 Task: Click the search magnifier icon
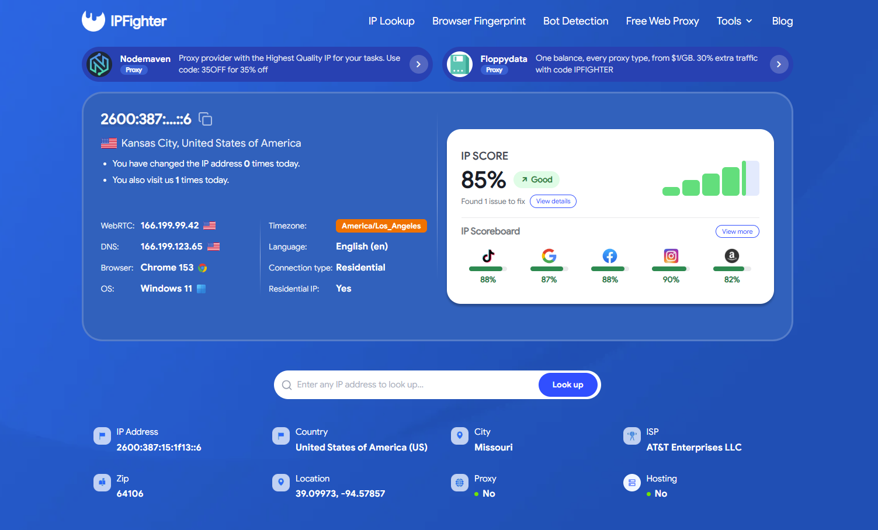pos(287,385)
